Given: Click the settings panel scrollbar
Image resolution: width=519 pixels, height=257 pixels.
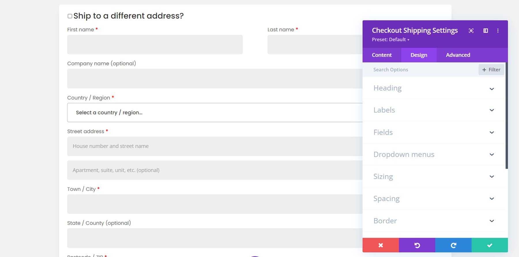Looking at the screenshot, I should [x=507, y=115].
